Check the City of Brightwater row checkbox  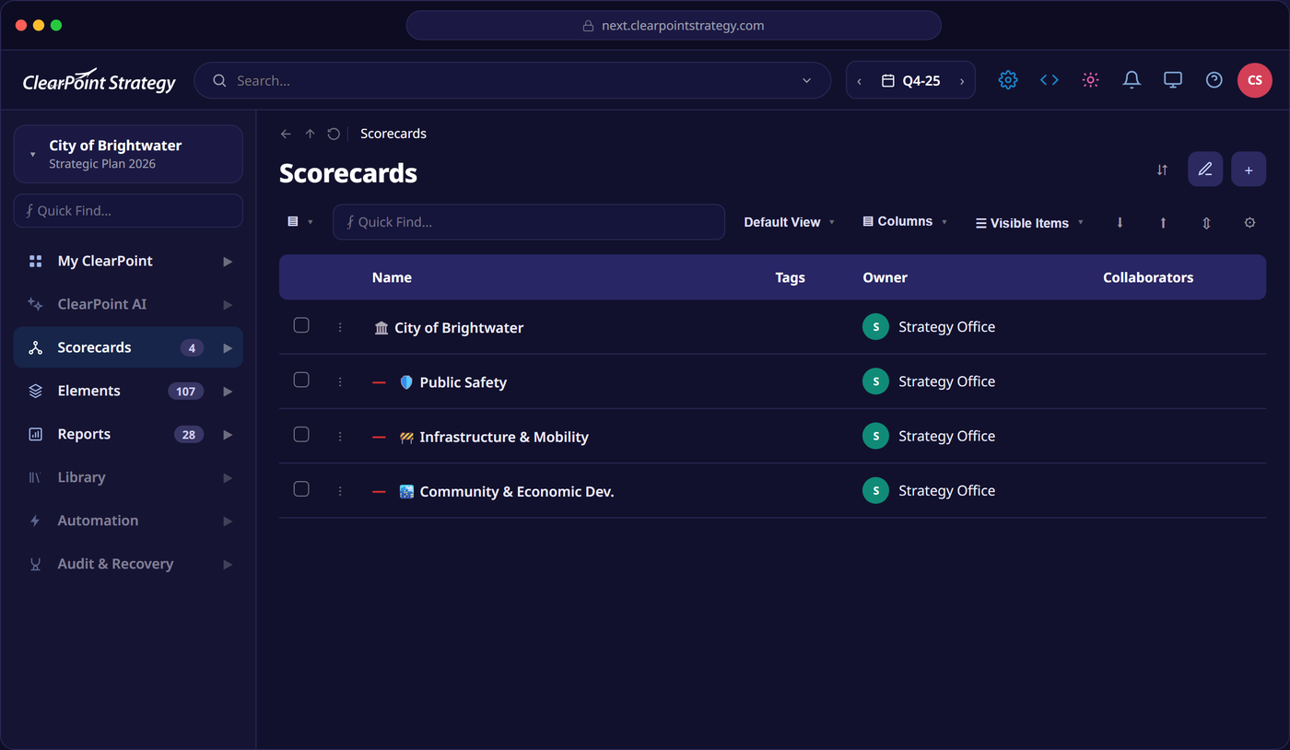coord(301,325)
